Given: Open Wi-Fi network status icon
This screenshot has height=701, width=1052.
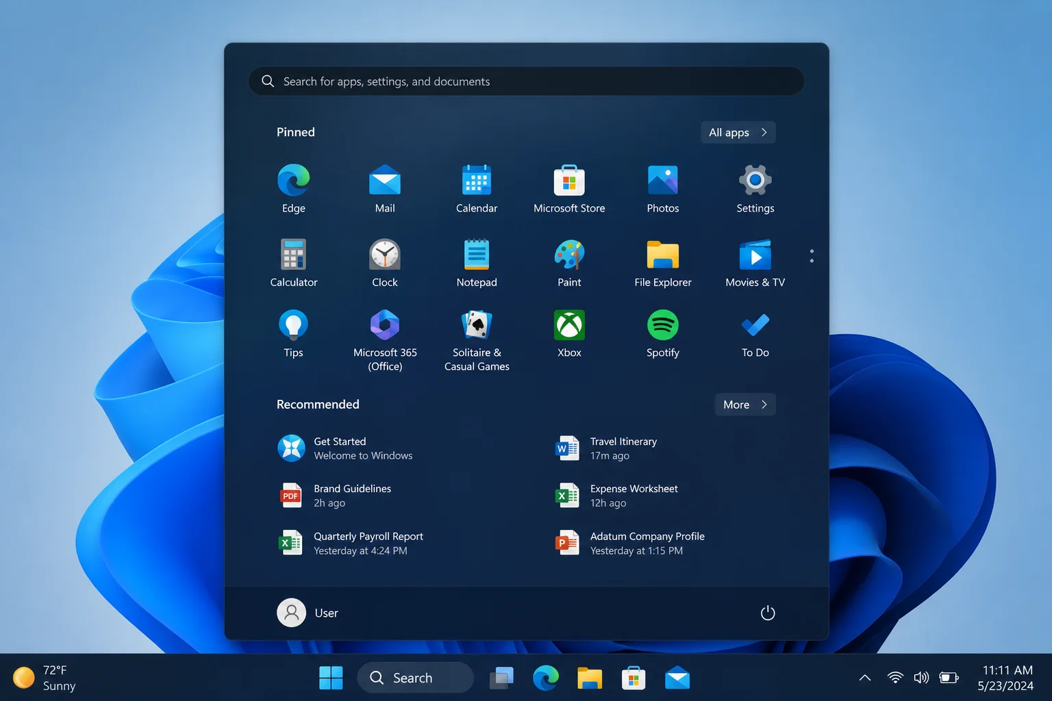Looking at the screenshot, I should pyautogui.click(x=895, y=678).
